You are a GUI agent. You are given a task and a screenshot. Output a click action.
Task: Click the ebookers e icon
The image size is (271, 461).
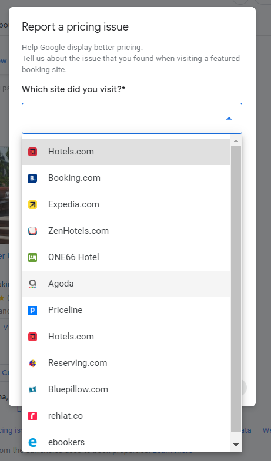point(33,442)
